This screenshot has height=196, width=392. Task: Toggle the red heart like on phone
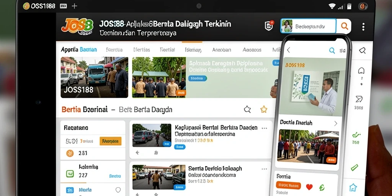click(x=309, y=187)
